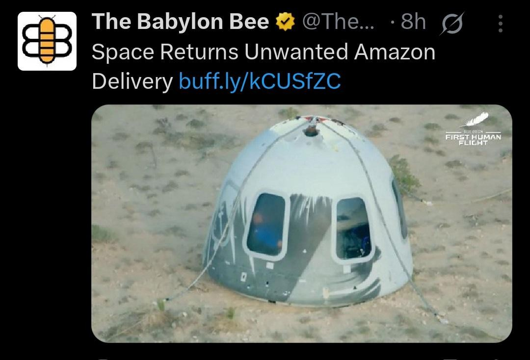Open The Babylon Bee profile avatar
The image size is (530, 360).
(x=47, y=41)
